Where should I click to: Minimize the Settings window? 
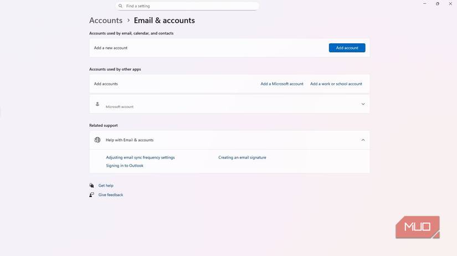coord(425,4)
